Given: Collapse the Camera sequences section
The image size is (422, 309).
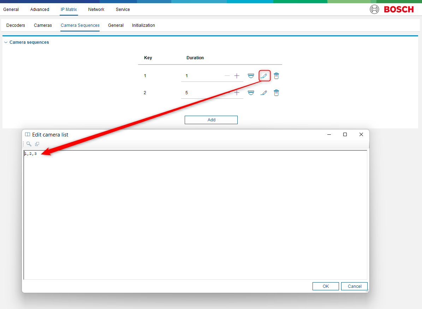Looking at the screenshot, I should 6,42.
